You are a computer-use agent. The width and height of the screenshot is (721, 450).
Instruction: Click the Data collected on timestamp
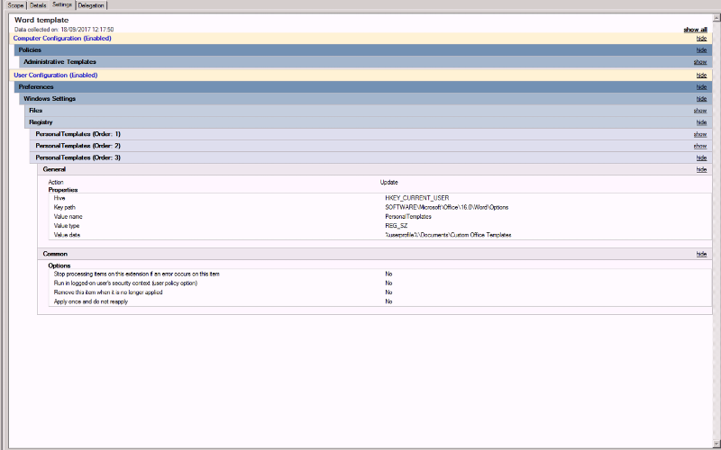64,30
